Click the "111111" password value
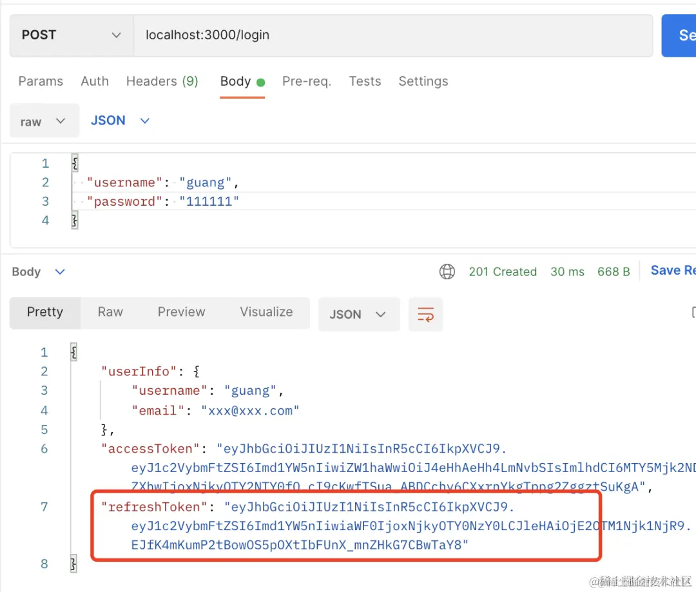Screen dimensions: 696x592 [209, 202]
